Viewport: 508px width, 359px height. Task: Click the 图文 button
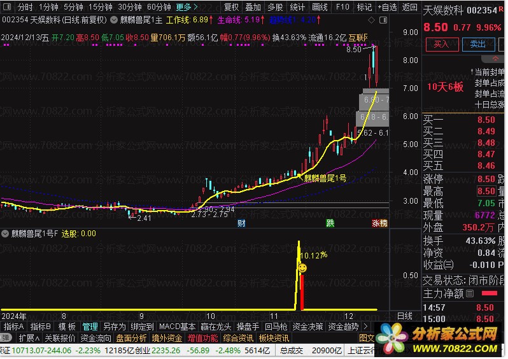367,338
